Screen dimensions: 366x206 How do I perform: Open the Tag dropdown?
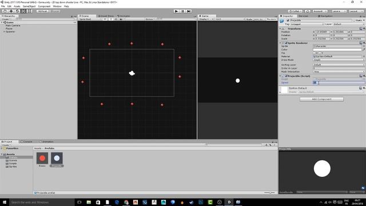tap(307, 24)
